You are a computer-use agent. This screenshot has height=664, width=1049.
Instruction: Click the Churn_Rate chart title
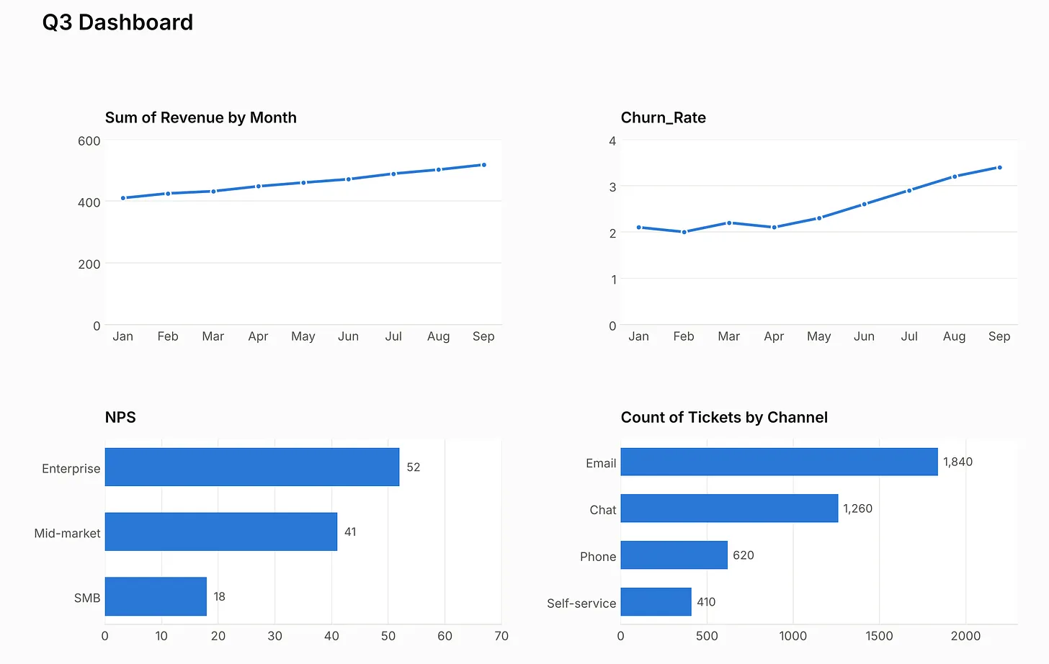(664, 118)
